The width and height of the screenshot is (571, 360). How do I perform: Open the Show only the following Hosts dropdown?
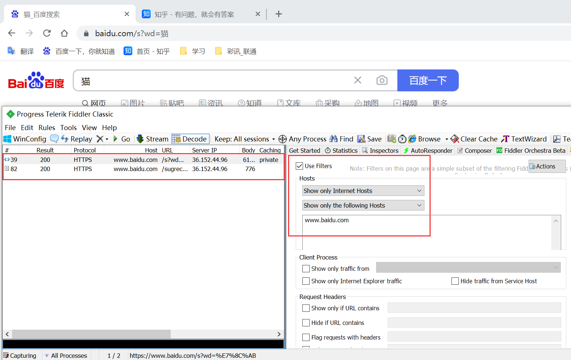pyautogui.click(x=363, y=205)
